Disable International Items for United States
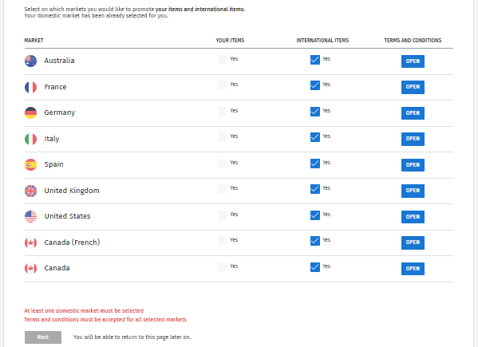 pyautogui.click(x=315, y=215)
